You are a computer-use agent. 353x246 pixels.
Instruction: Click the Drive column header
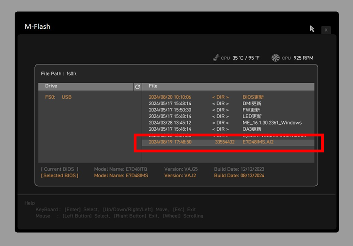[x=86, y=87]
